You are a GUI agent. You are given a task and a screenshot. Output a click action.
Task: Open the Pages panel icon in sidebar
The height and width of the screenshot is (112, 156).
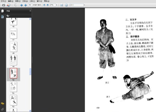3,11
